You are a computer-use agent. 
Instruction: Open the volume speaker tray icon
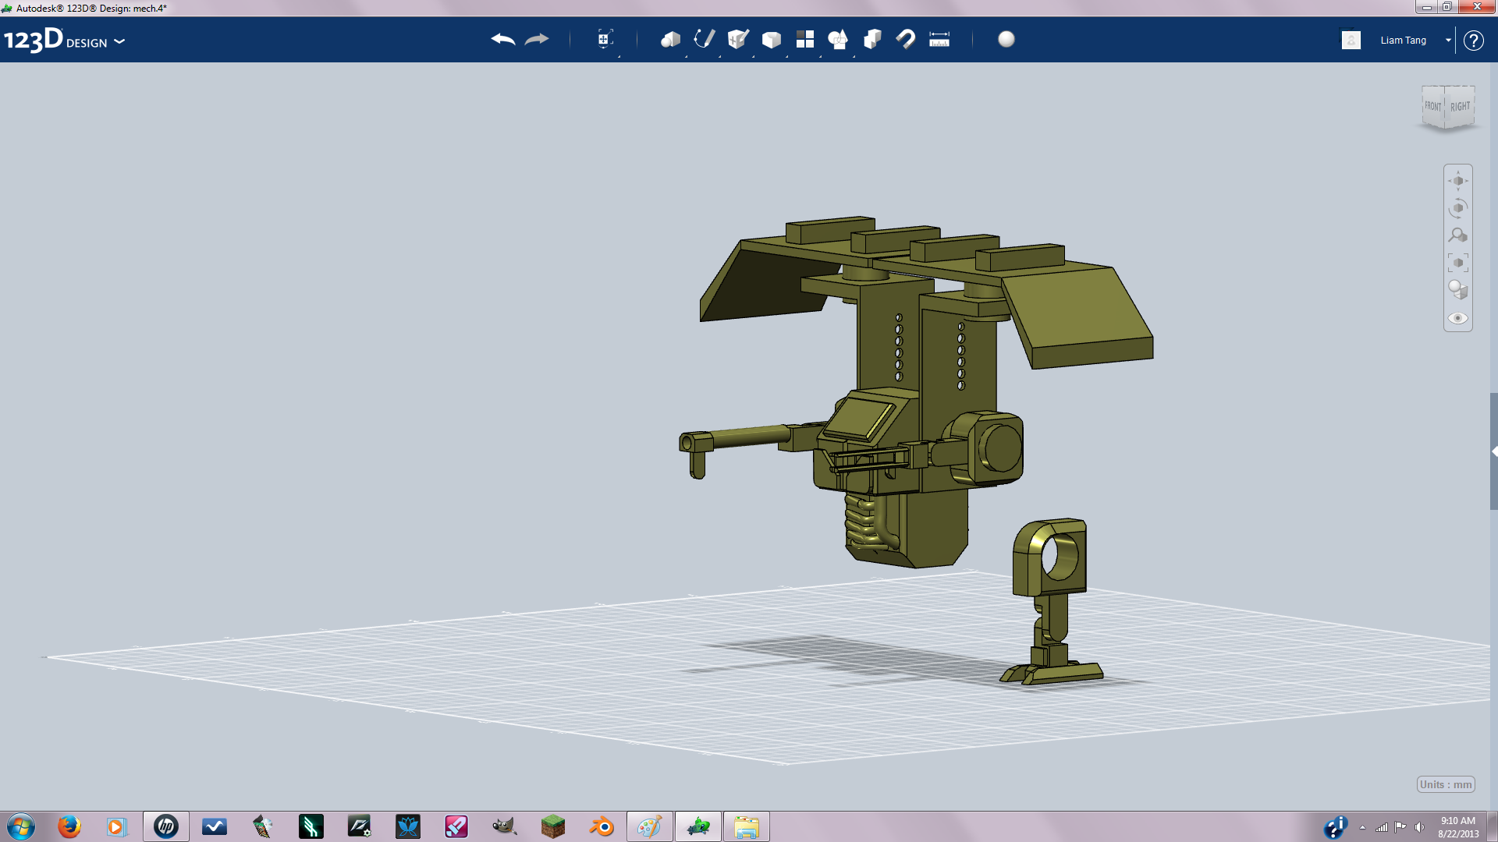[1419, 827]
